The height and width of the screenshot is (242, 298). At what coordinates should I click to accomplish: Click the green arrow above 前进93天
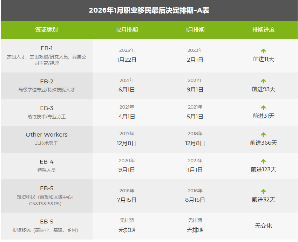coord(263,81)
